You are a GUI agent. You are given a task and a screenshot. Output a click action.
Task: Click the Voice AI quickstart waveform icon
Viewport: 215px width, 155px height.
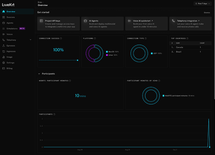pos(129,21)
